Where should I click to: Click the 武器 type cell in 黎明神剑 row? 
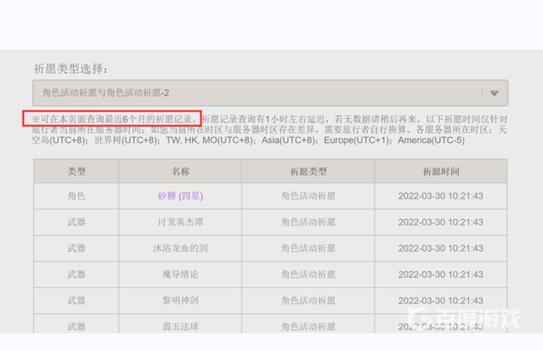[76, 300]
